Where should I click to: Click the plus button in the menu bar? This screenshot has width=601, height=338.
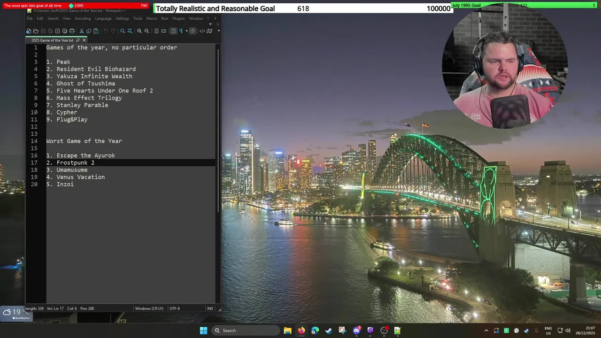pyautogui.click(x=215, y=18)
